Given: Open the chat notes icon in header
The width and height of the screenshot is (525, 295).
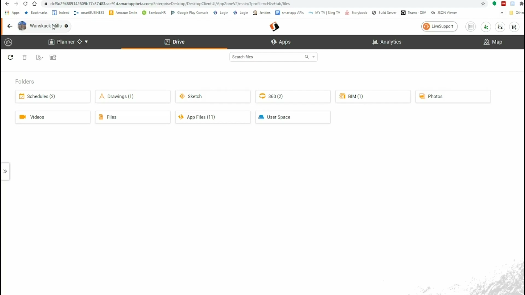Looking at the screenshot, I should click(x=500, y=27).
